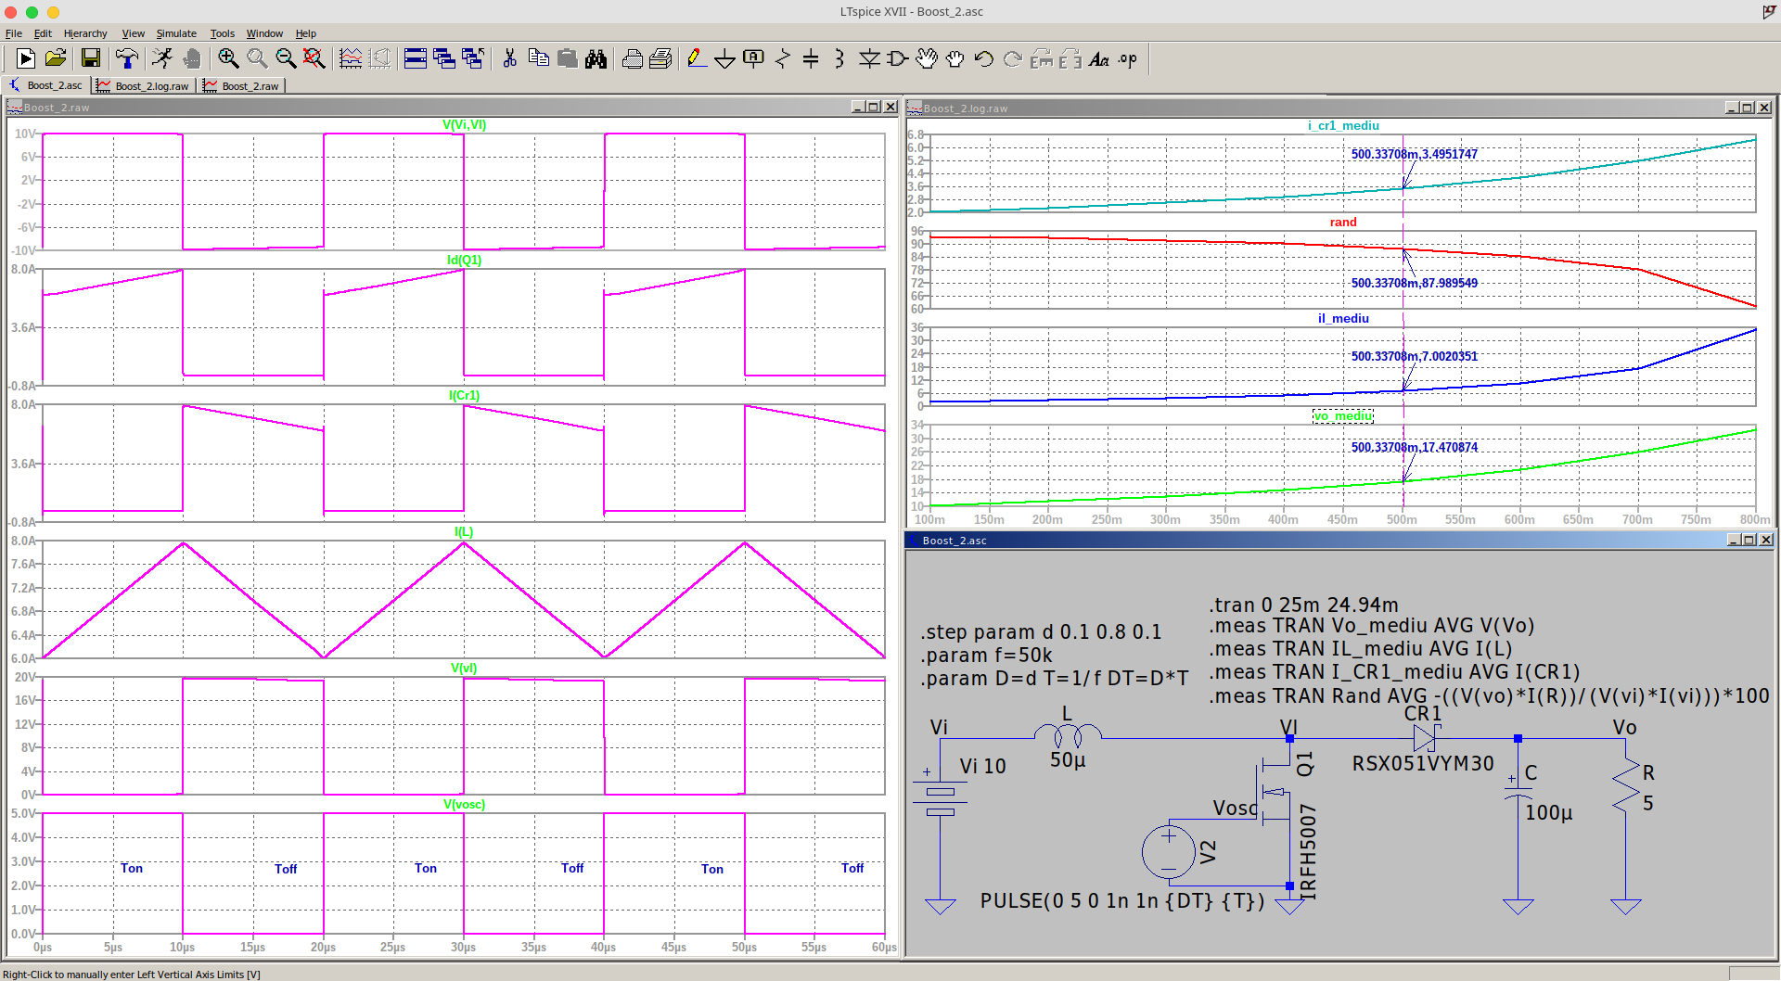Switch to the Boost_2.log.raw tab
The width and height of the screenshot is (1781, 981).
pos(144,85)
